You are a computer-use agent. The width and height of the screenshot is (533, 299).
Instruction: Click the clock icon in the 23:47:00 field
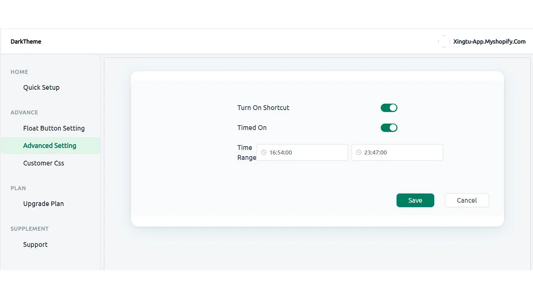click(x=359, y=152)
